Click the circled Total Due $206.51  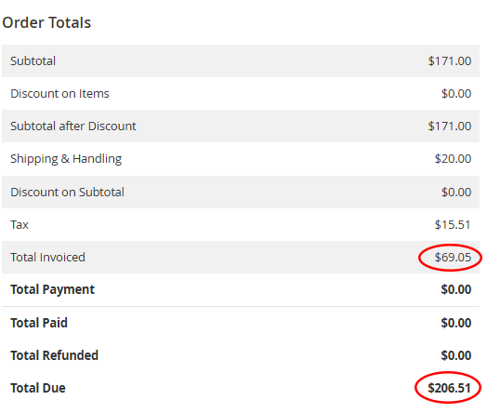(450, 388)
